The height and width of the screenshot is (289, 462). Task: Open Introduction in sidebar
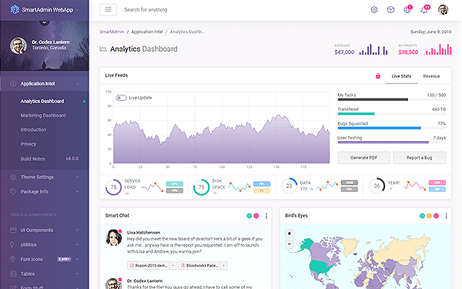click(33, 129)
